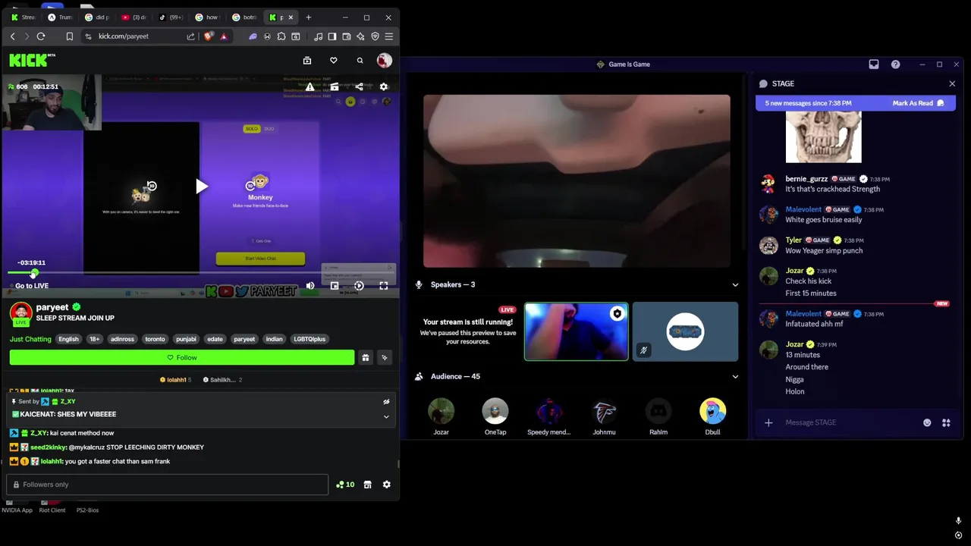Report stream with warning triangle icon
971x546 pixels.
310,87
